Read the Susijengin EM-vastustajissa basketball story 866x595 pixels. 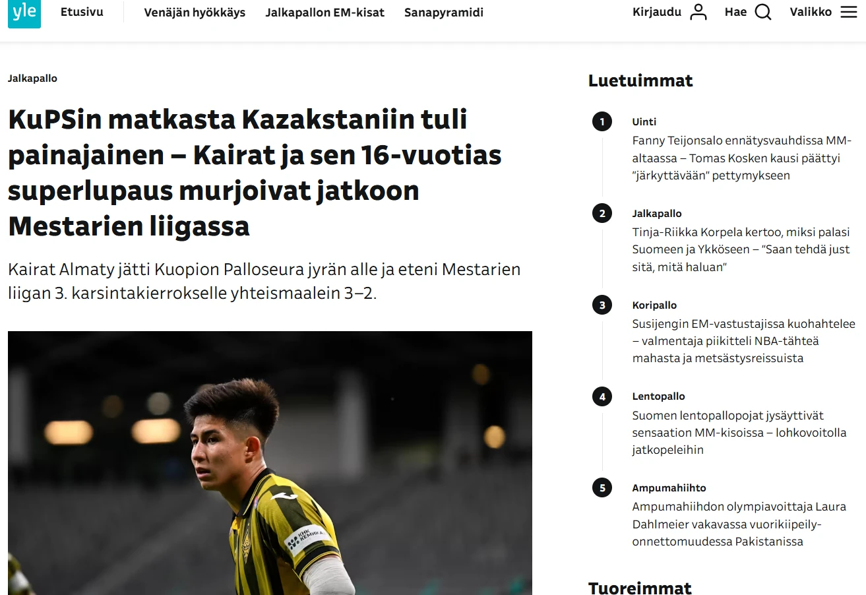(743, 341)
